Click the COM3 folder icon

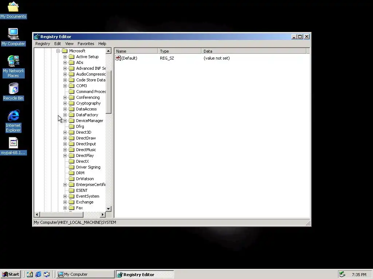[72, 86]
